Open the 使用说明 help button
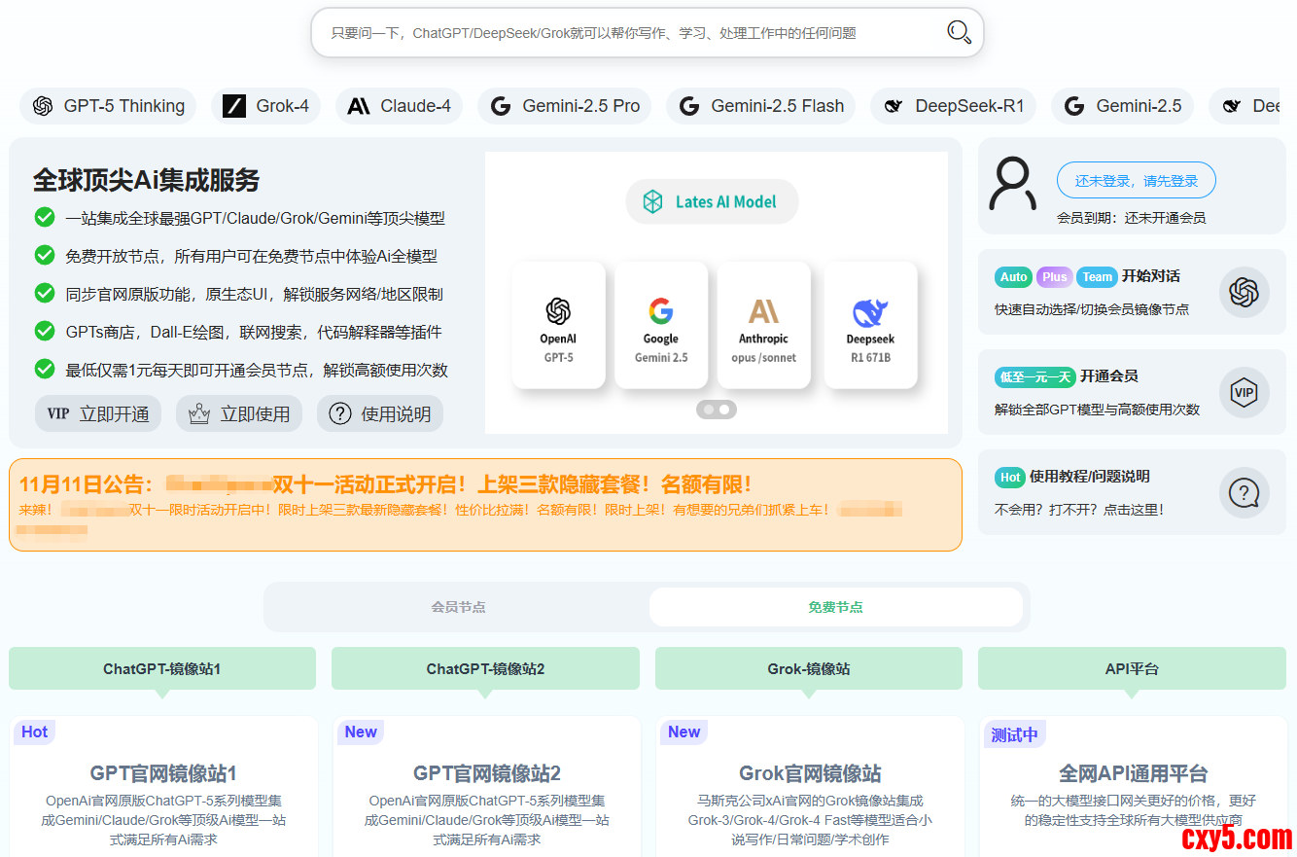The height and width of the screenshot is (857, 1297). tap(380, 413)
